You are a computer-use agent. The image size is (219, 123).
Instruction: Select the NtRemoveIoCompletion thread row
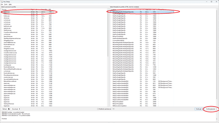click(x=142, y=106)
